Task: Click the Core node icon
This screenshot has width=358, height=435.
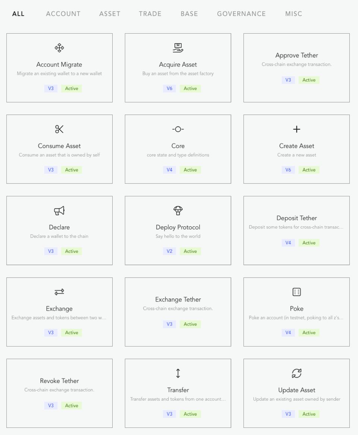Action: tap(178, 129)
